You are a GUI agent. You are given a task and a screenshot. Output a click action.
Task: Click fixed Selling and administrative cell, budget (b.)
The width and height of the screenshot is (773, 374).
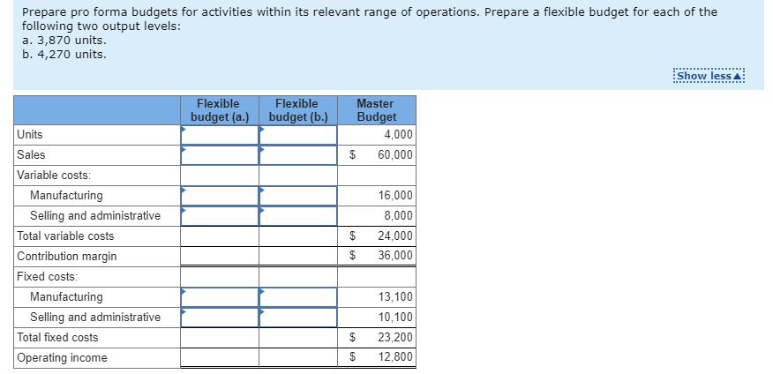(x=298, y=318)
